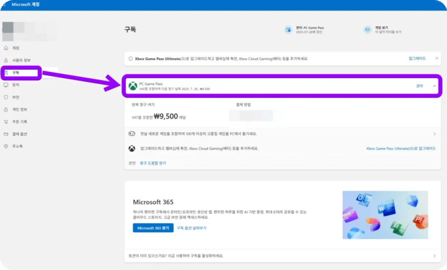Click the Microsoft 365 heading
Screen dimensions: 447x270
point(153,202)
